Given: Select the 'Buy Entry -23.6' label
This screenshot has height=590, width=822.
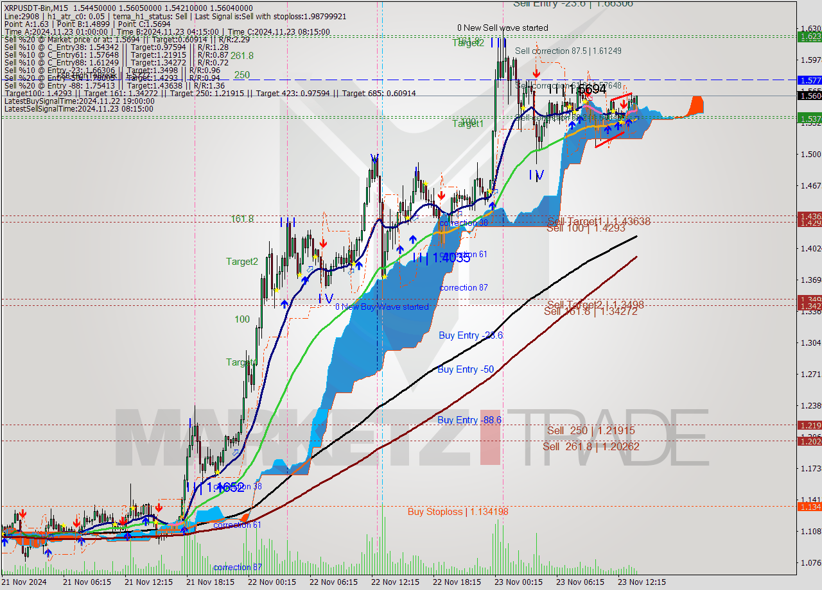Looking at the screenshot, I should (471, 335).
